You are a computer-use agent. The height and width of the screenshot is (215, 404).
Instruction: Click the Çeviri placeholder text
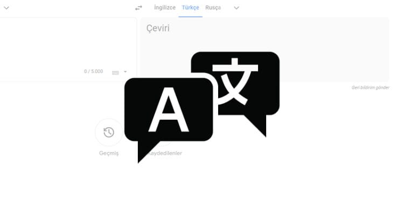158,28
